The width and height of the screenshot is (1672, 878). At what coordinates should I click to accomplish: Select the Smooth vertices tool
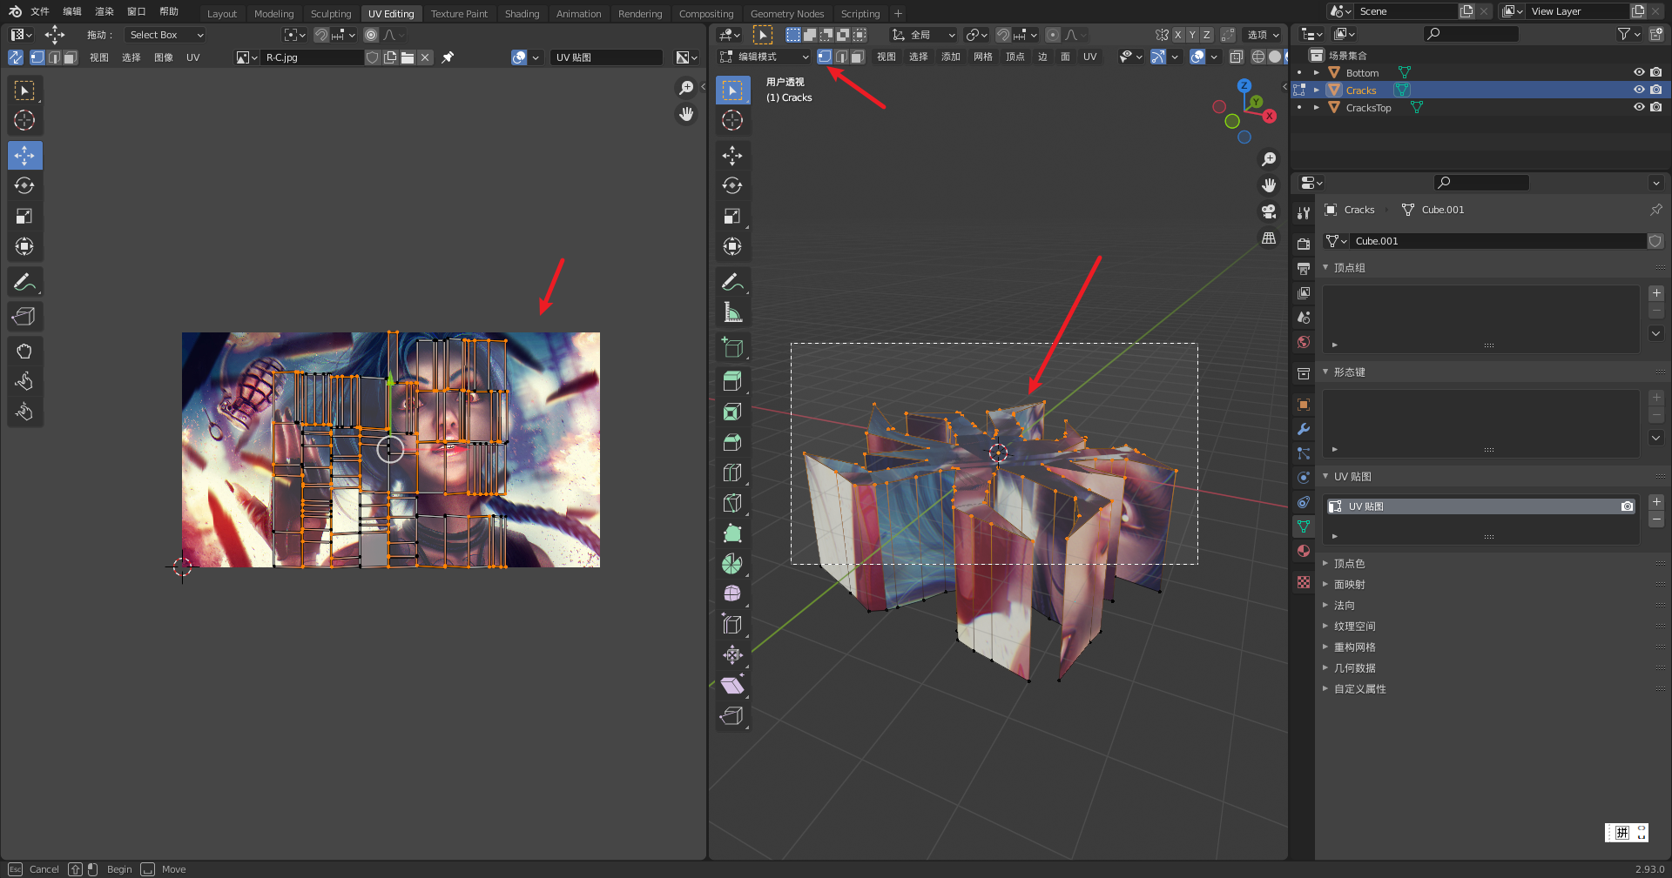point(732,593)
